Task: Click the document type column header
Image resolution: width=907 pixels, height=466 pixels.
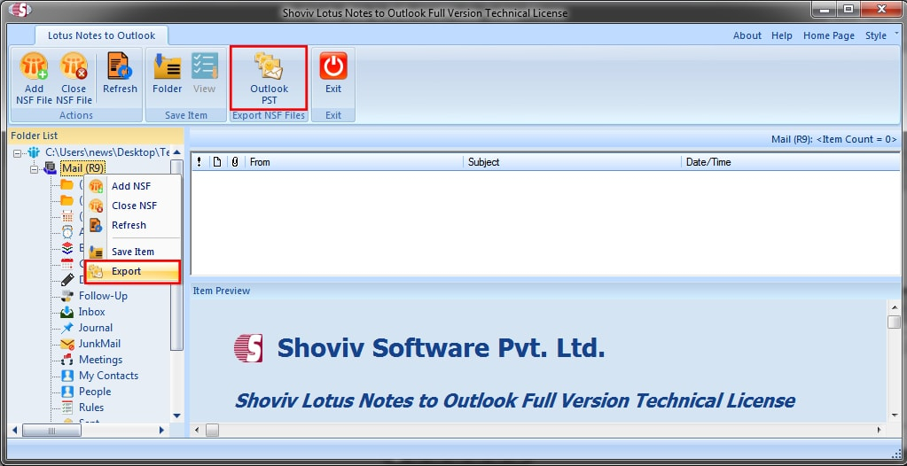Action: tap(217, 162)
